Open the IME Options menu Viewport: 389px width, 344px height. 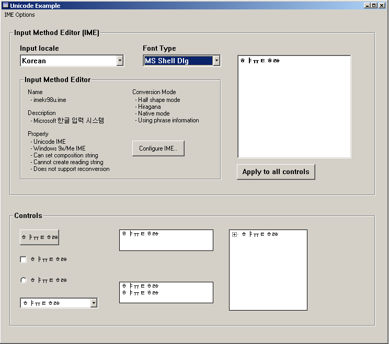click(x=19, y=15)
